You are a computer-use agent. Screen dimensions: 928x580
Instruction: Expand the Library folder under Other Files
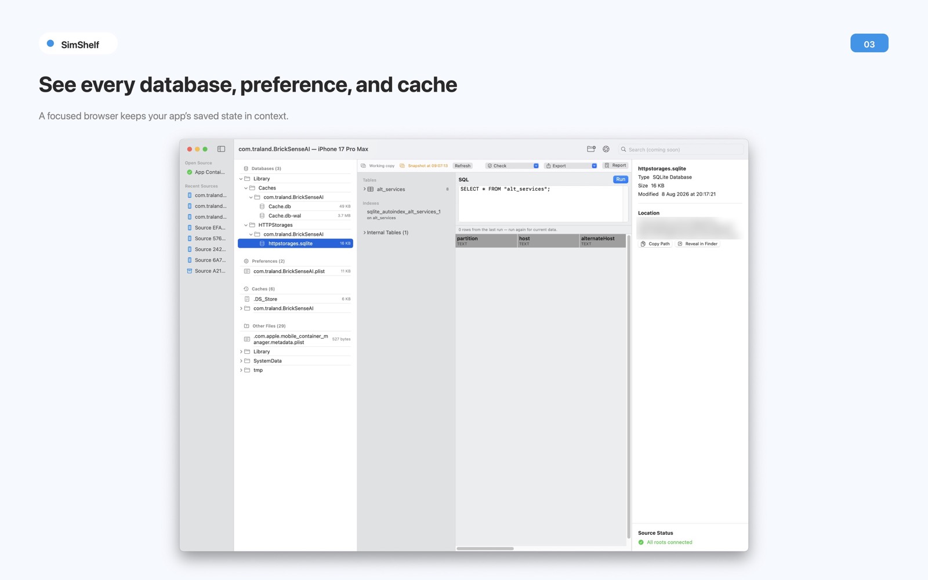(x=241, y=351)
